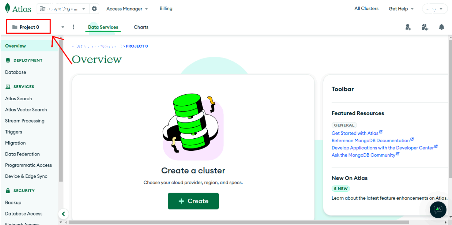
Task: Click the Create cluster button
Action: [x=193, y=201]
